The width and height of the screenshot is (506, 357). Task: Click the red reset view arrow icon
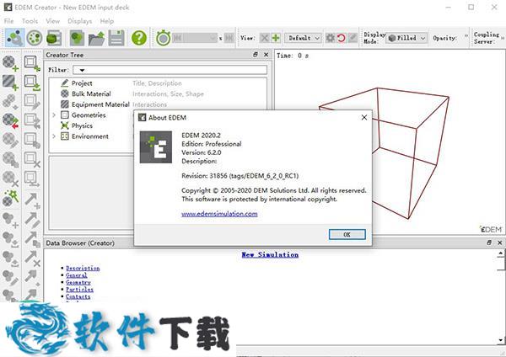point(341,38)
